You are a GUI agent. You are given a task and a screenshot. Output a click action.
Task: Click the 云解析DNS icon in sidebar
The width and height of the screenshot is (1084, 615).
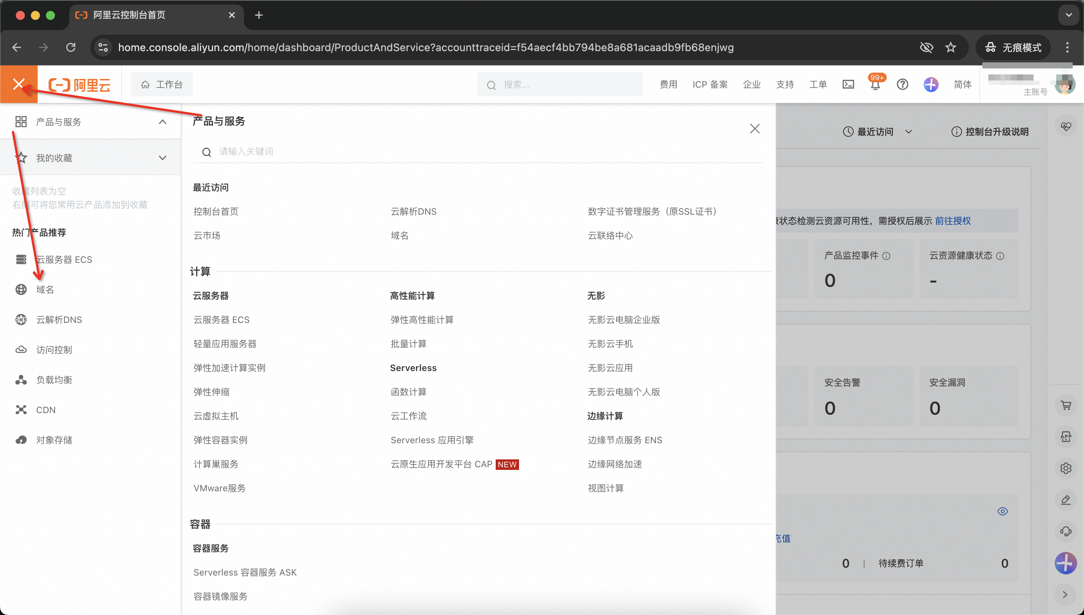(21, 319)
